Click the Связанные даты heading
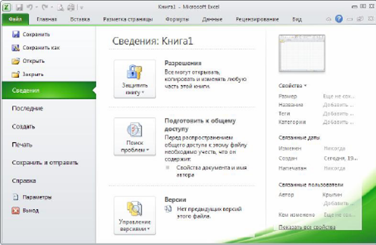This screenshot has width=376, height=245. 299,138
